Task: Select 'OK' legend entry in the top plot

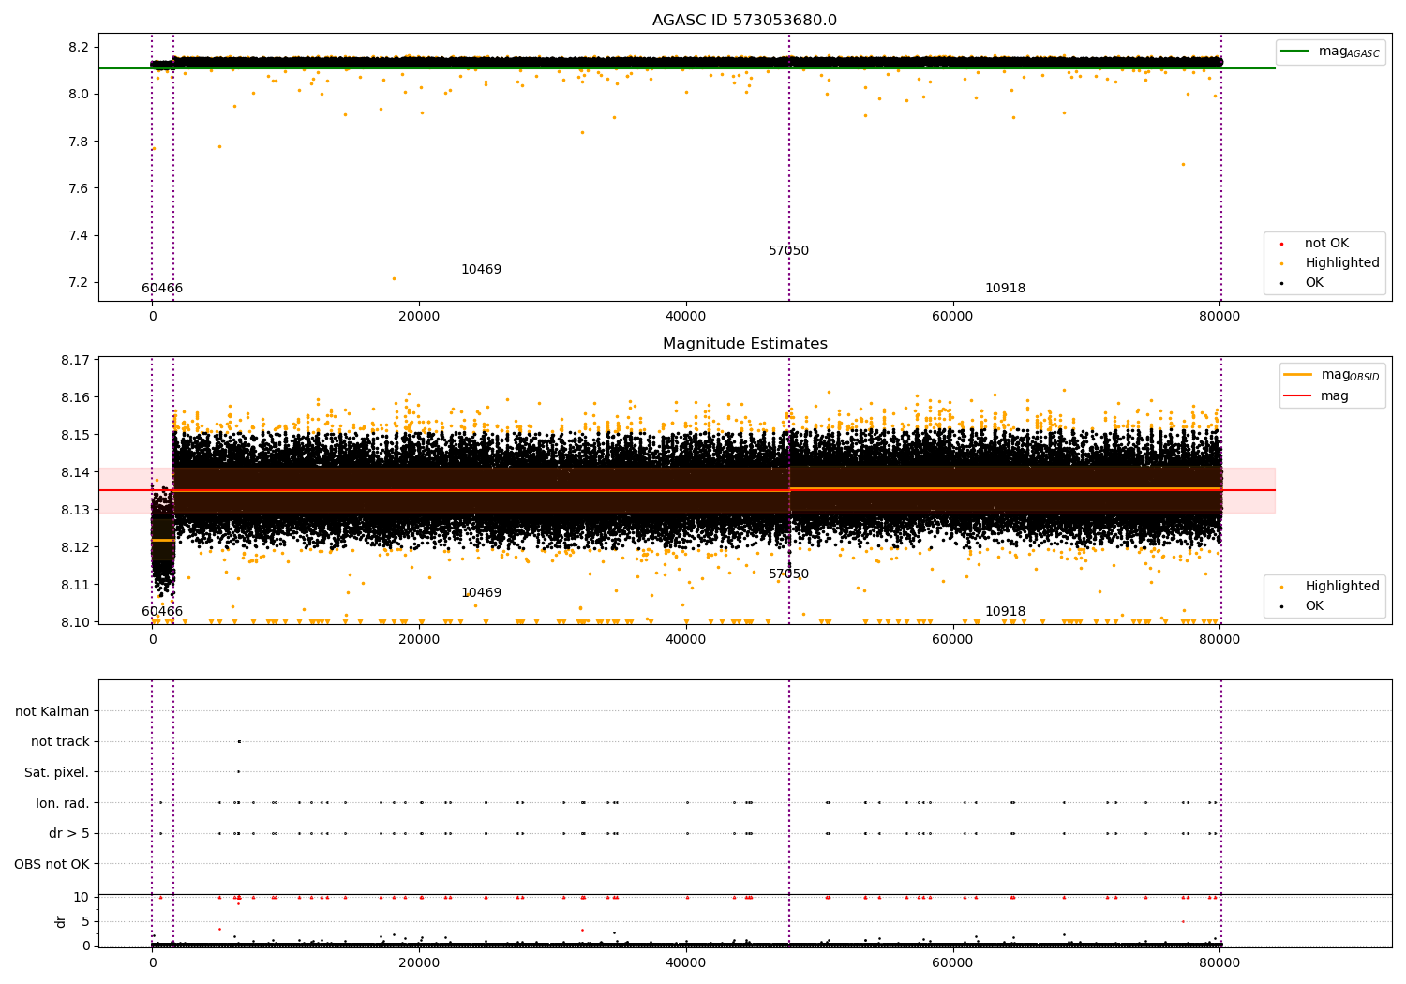Action: pyautogui.click(x=1314, y=283)
